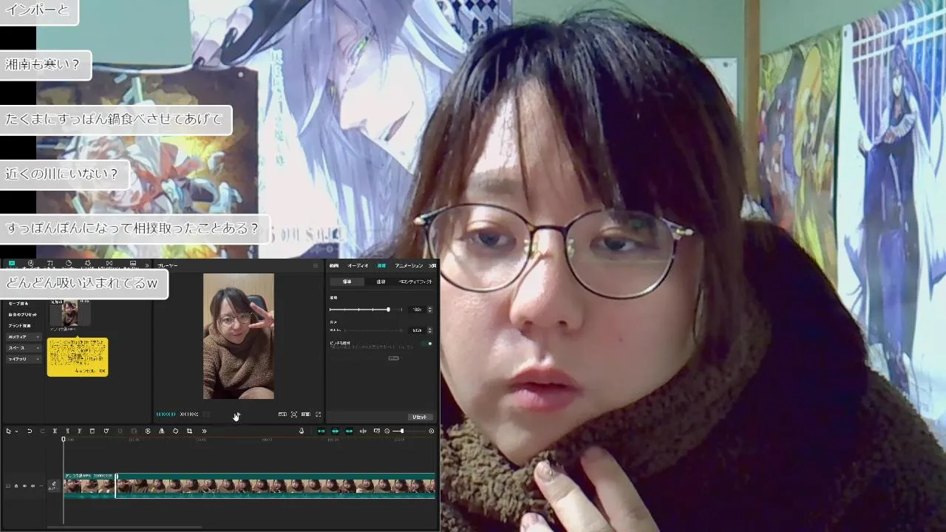The height and width of the screenshot is (532, 946).
Task: Switch to the オーディオ inspector tab
Action: [358, 265]
